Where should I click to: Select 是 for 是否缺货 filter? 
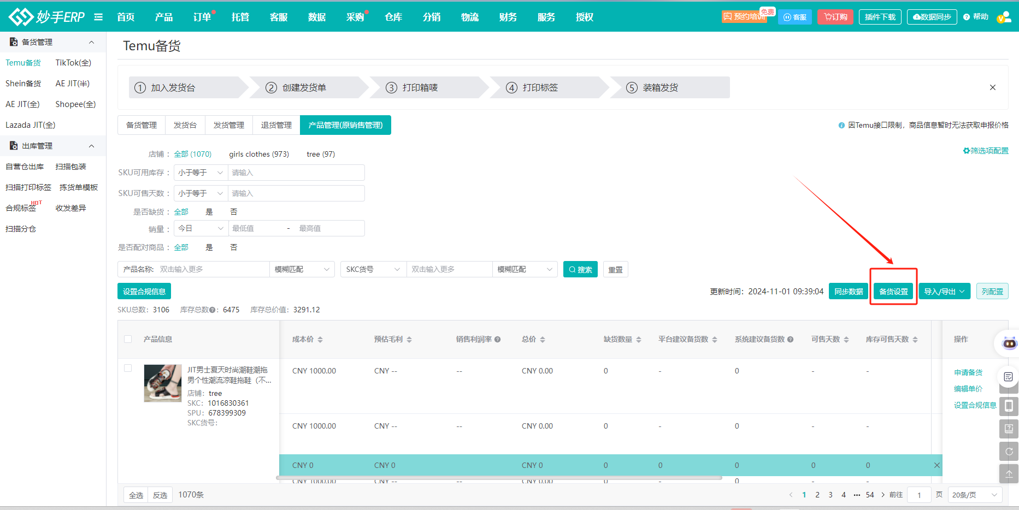pyautogui.click(x=209, y=212)
